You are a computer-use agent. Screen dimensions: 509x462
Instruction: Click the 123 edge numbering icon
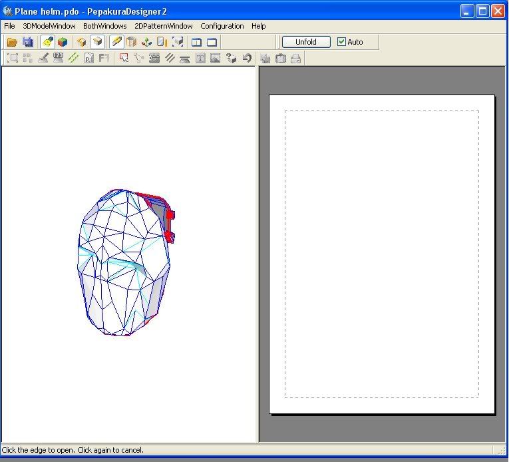tap(59, 58)
